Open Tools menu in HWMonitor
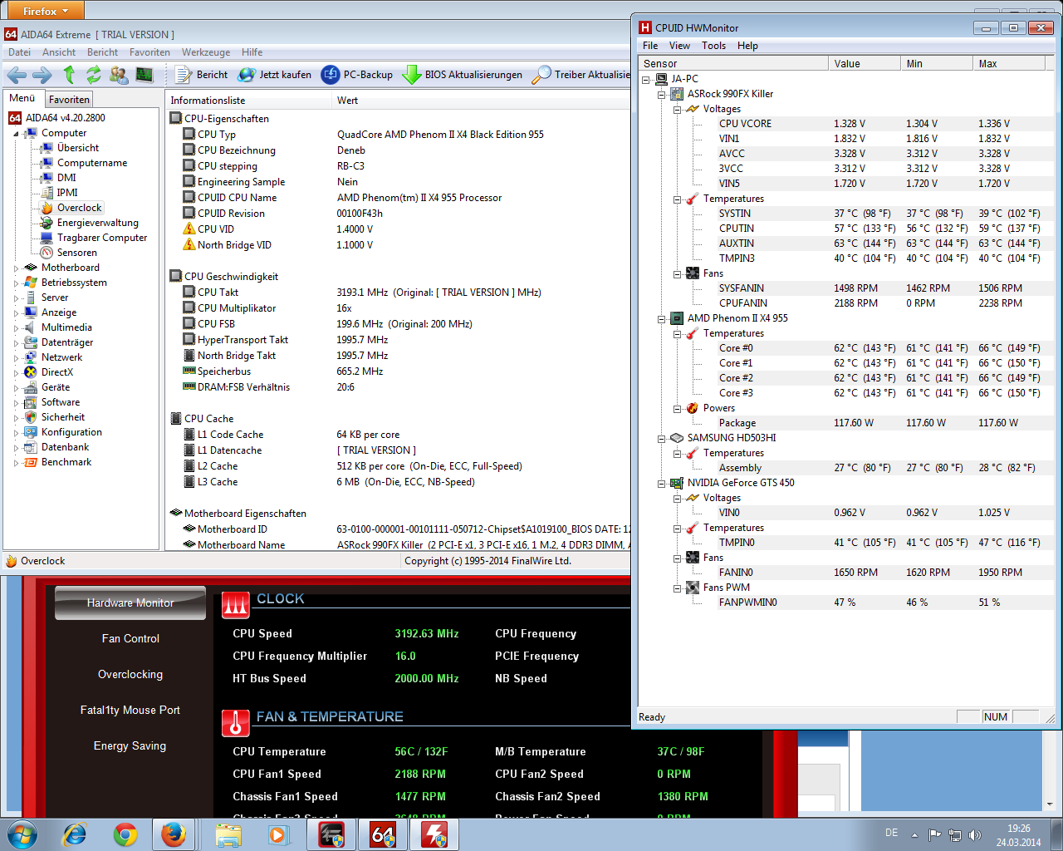 713,46
